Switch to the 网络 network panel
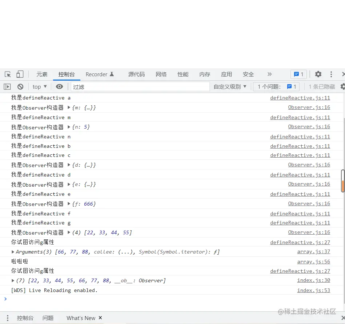Viewport: 345px width, 324px height. point(161,74)
